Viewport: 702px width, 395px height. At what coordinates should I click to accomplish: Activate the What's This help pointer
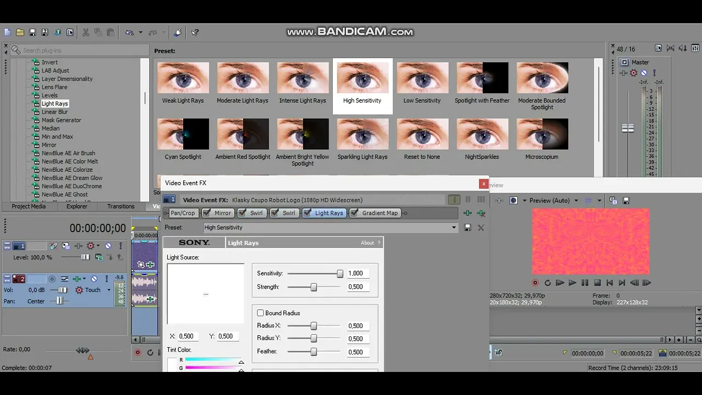(195, 32)
